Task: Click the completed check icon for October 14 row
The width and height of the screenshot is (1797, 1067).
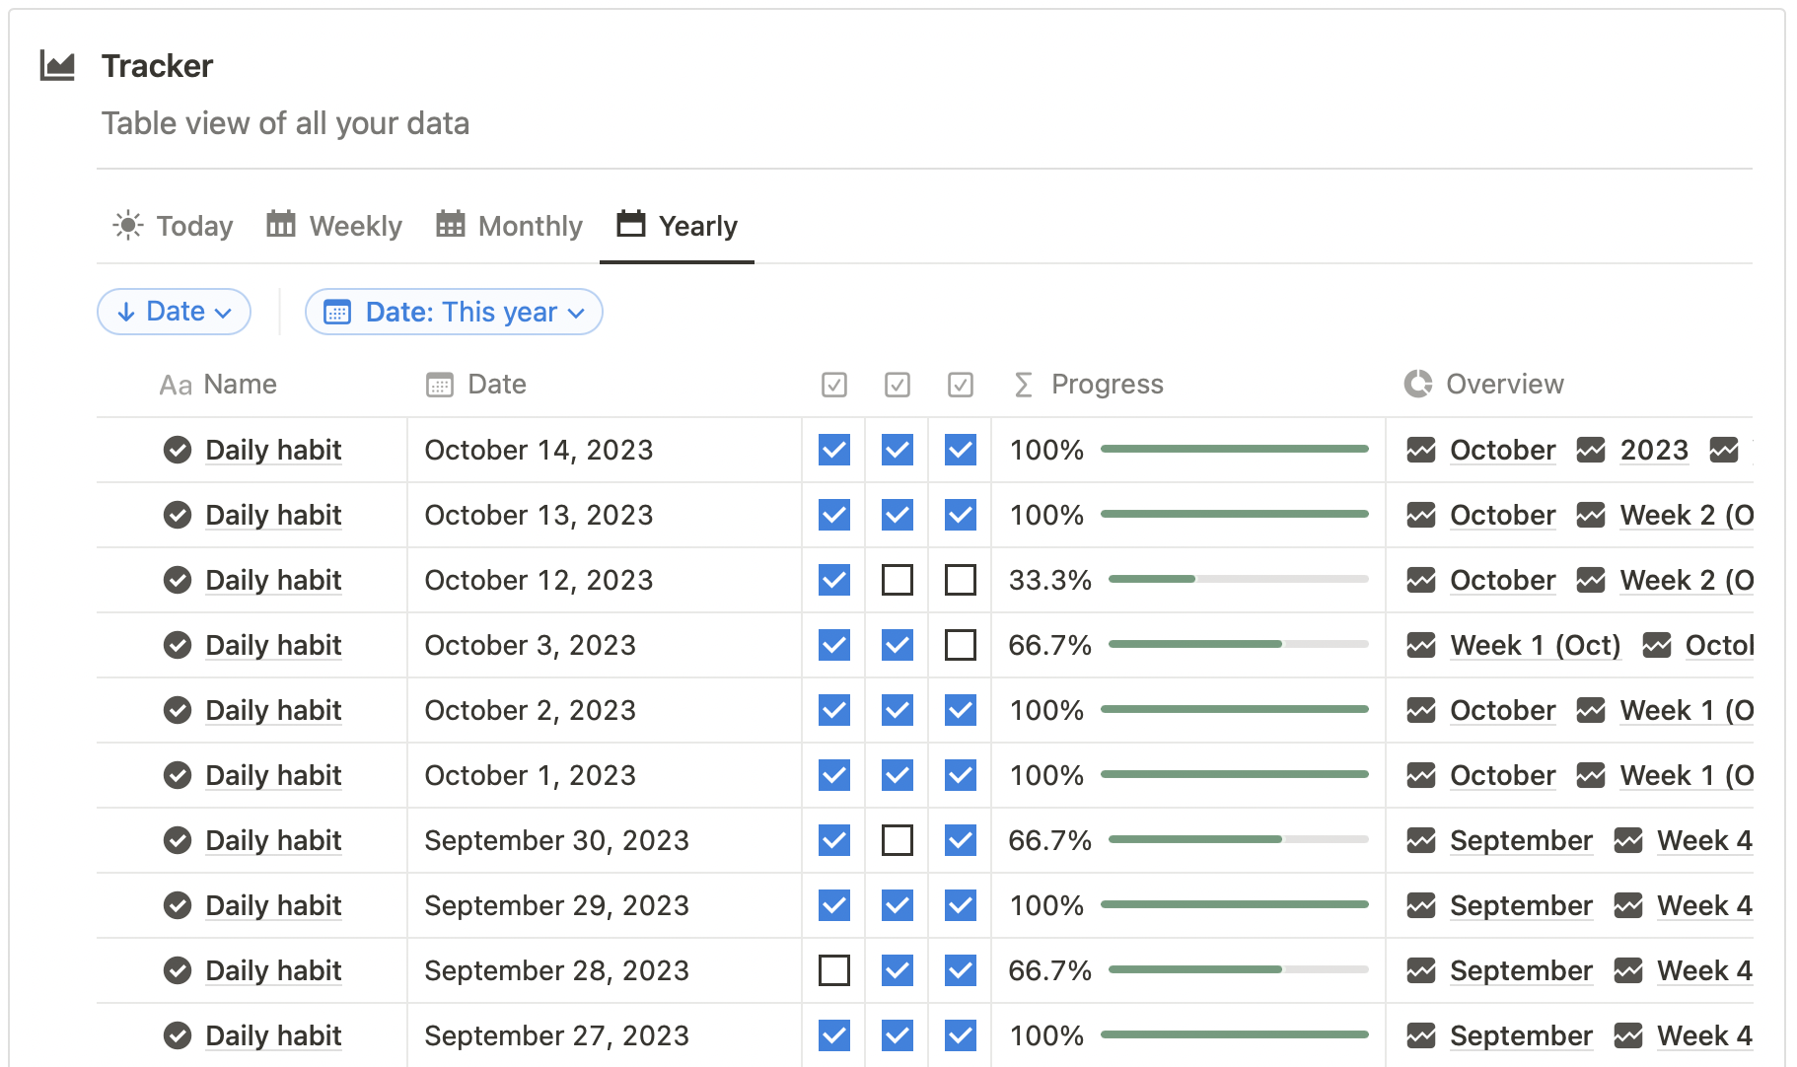Action: (x=178, y=450)
